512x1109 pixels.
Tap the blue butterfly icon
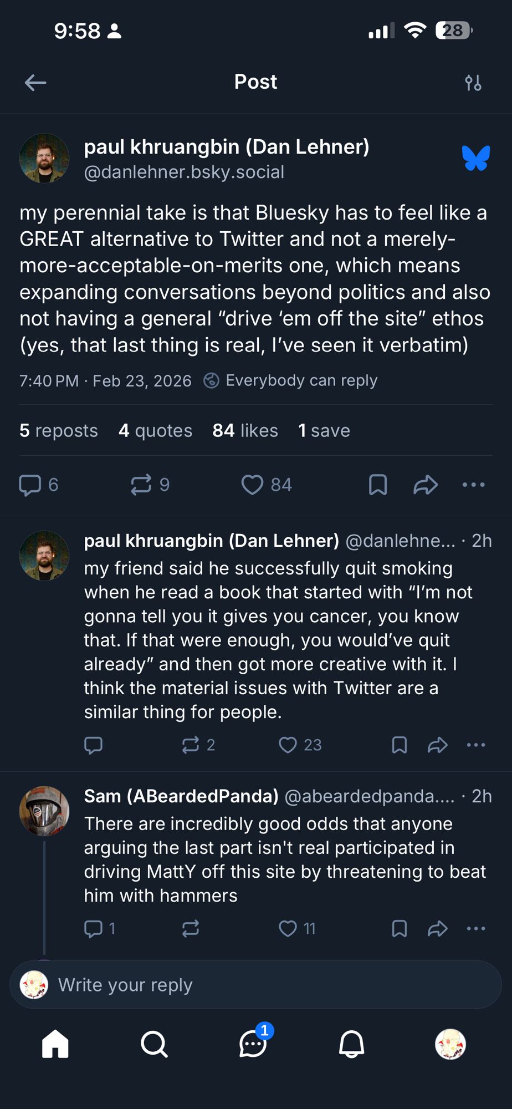[x=476, y=159]
